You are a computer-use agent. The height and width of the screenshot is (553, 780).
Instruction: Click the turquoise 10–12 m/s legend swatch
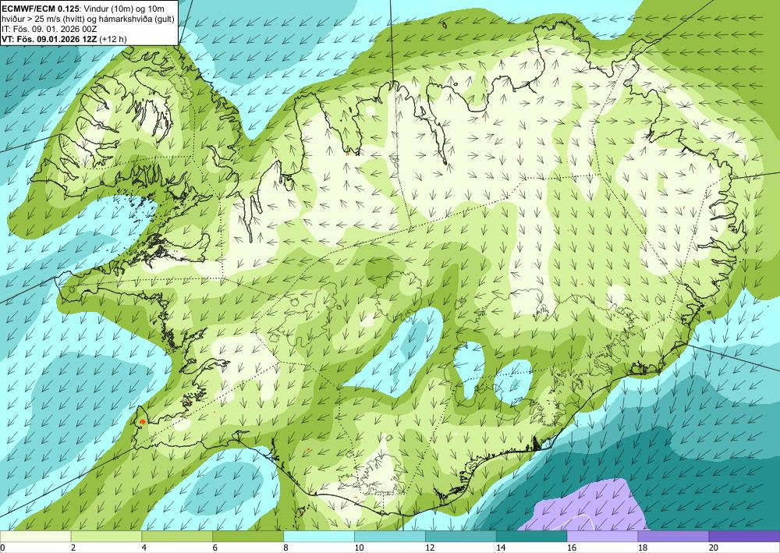pyautogui.click(x=389, y=537)
